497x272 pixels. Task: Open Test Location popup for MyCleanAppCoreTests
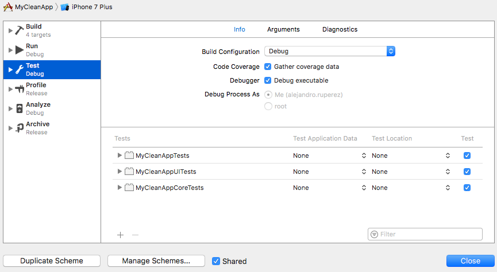coord(411,188)
